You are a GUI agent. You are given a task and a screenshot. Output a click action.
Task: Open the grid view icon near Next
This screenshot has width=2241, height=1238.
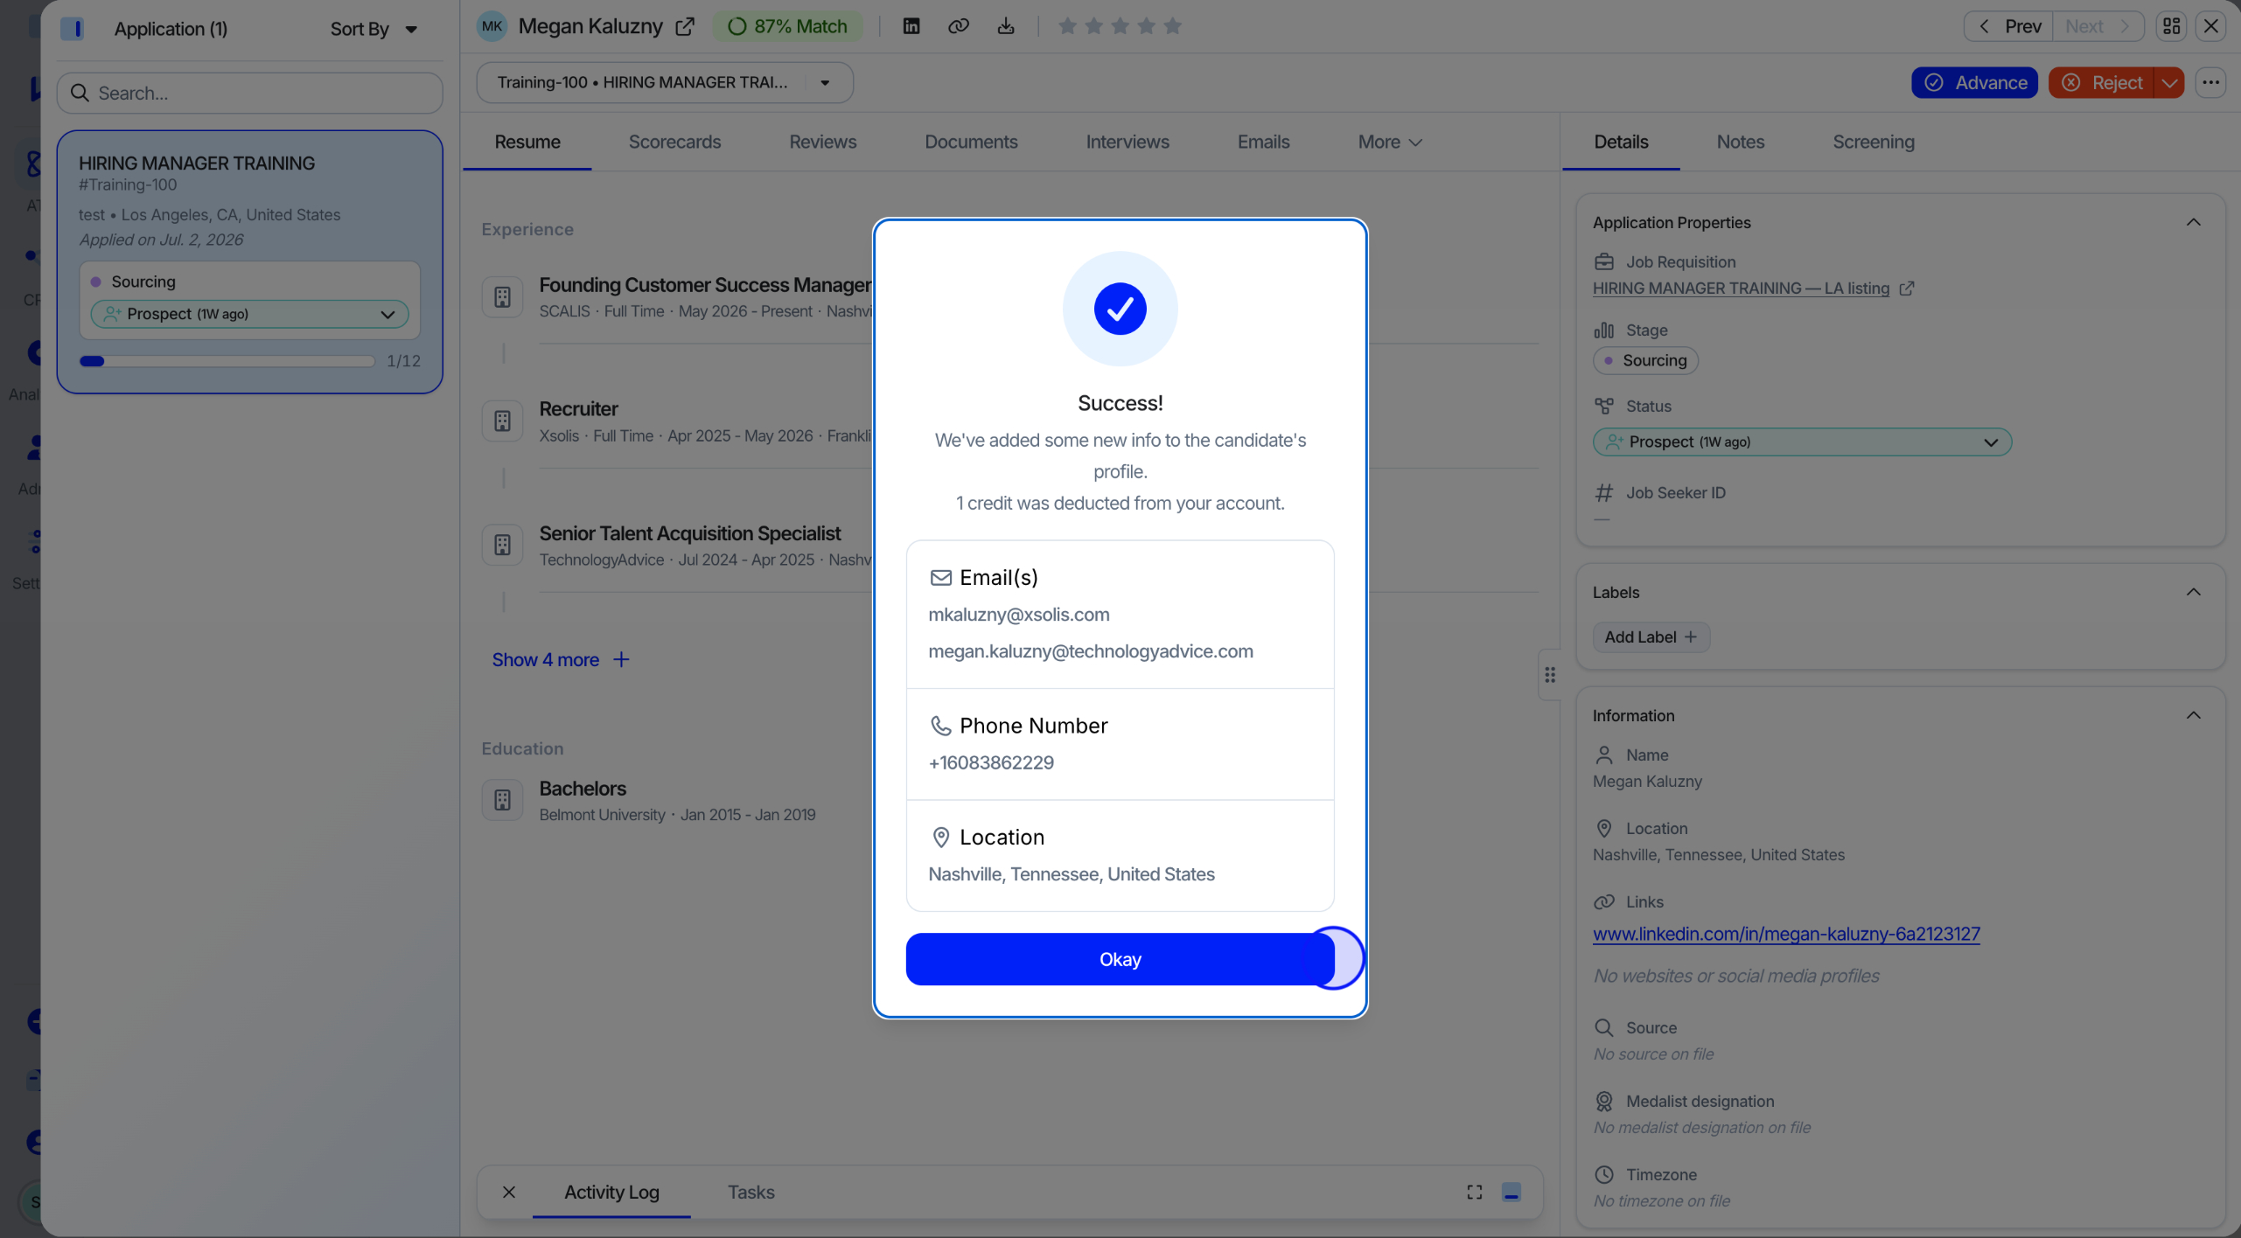tap(2171, 26)
